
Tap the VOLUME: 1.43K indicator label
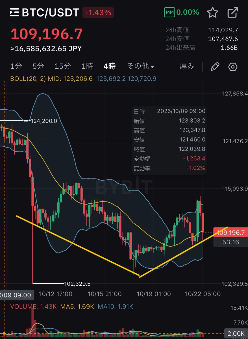pos(33,307)
